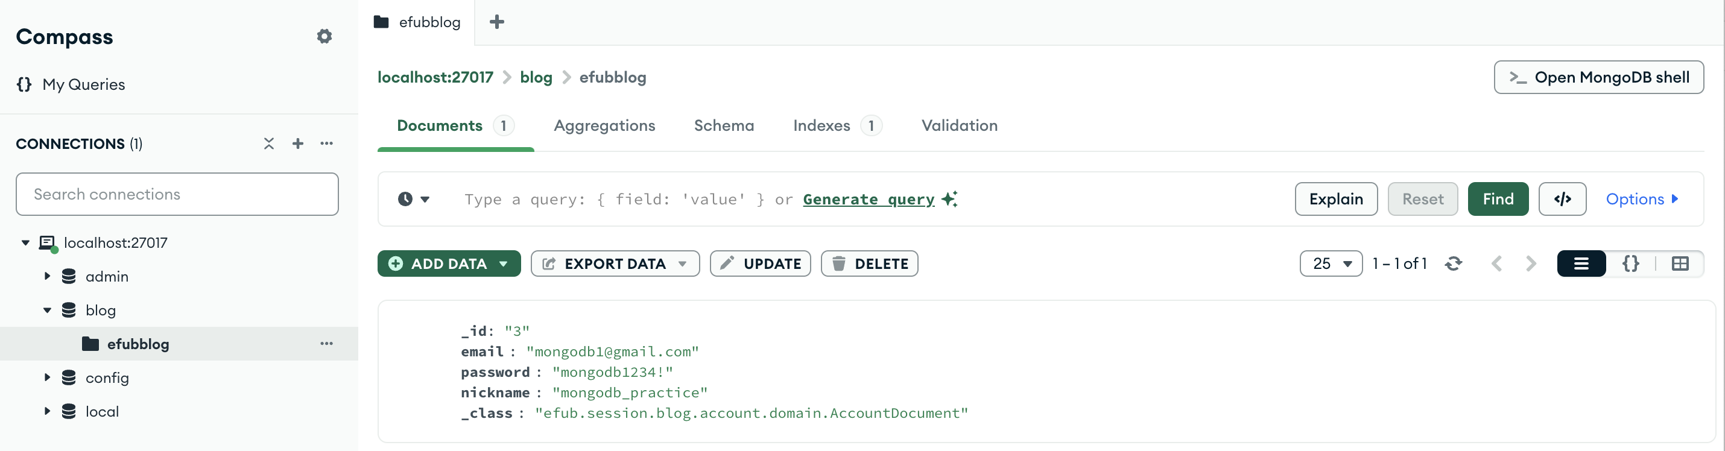
Task: Switch to the Aggregations tab
Action: click(604, 126)
